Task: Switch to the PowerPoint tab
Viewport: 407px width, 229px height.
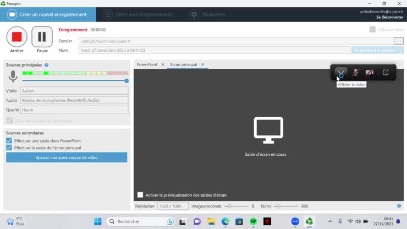Action: 147,64
